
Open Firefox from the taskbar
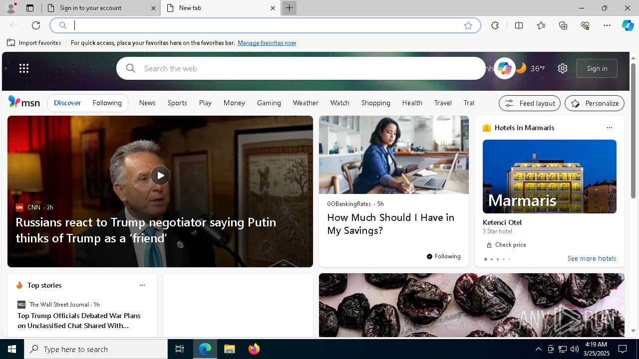(254, 349)
